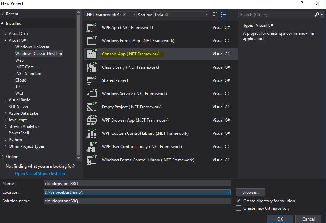Screen dimensions: 326x223
Task: Open the dialog help question mark
Action: [302, 3]
